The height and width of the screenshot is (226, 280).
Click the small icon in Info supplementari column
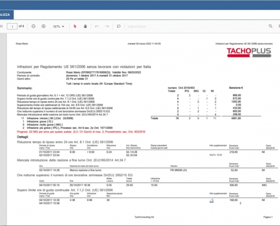tap(212, 201)
